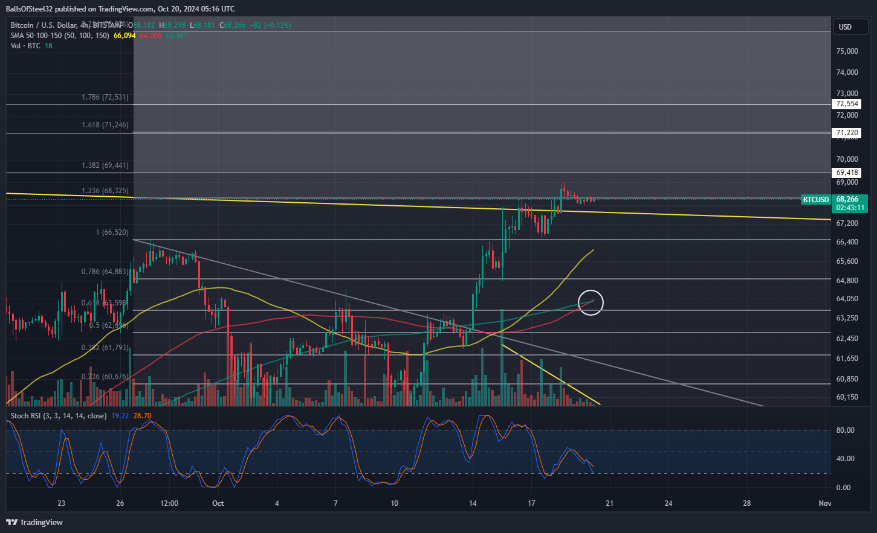Click the 24 date on time axis
This screenshot has height=533, width=877.
point(668,503)
